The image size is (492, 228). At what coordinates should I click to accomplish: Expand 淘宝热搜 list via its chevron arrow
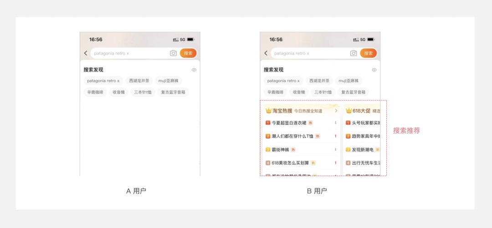(336, 111)
